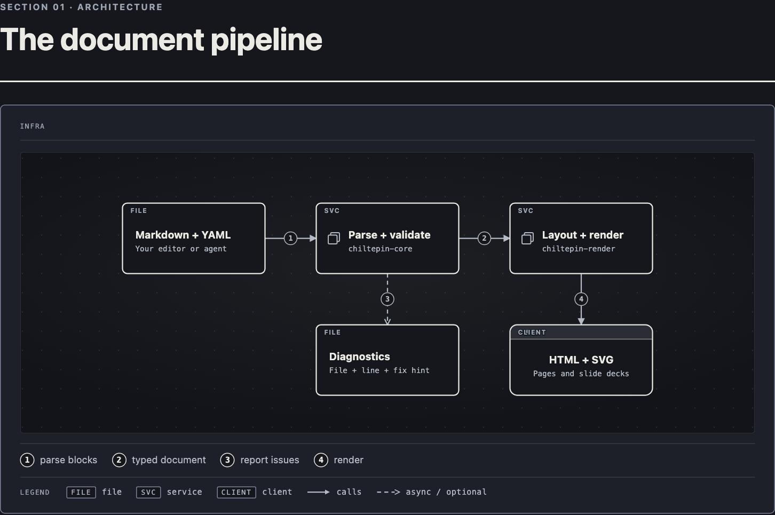Click the 'parse blocks' legend text
The image size is (775, 515).
coord(68,460)
